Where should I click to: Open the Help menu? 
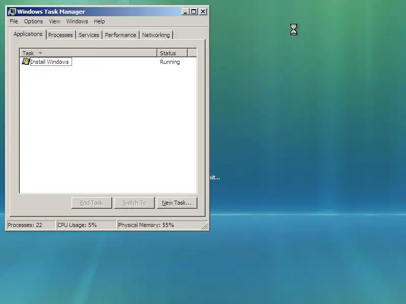coord(99,21)
